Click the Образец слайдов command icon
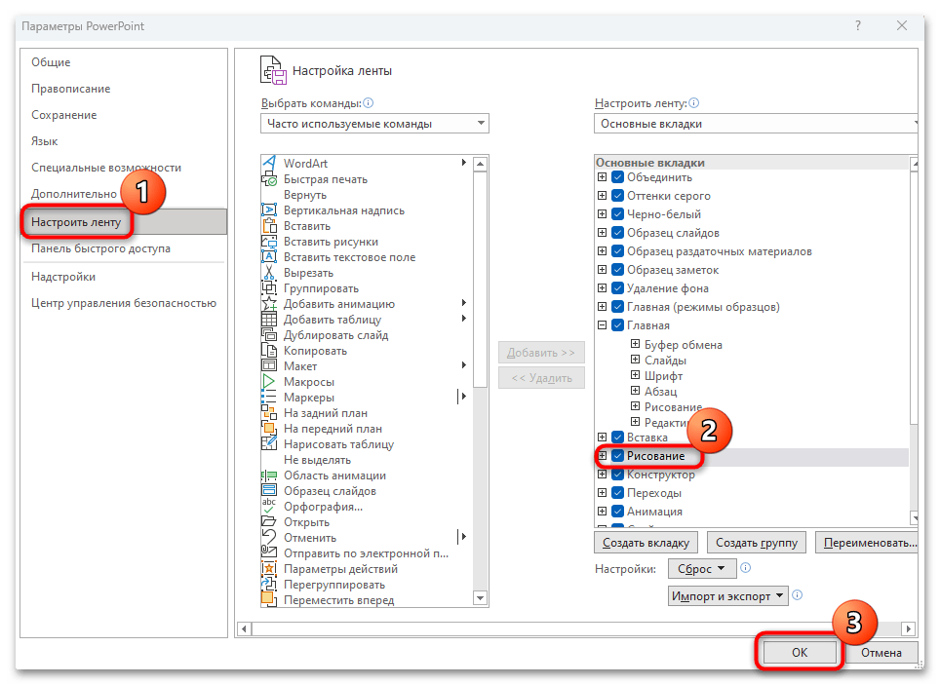The height and width of the screenshot is (685, 940). coord(269,490)
